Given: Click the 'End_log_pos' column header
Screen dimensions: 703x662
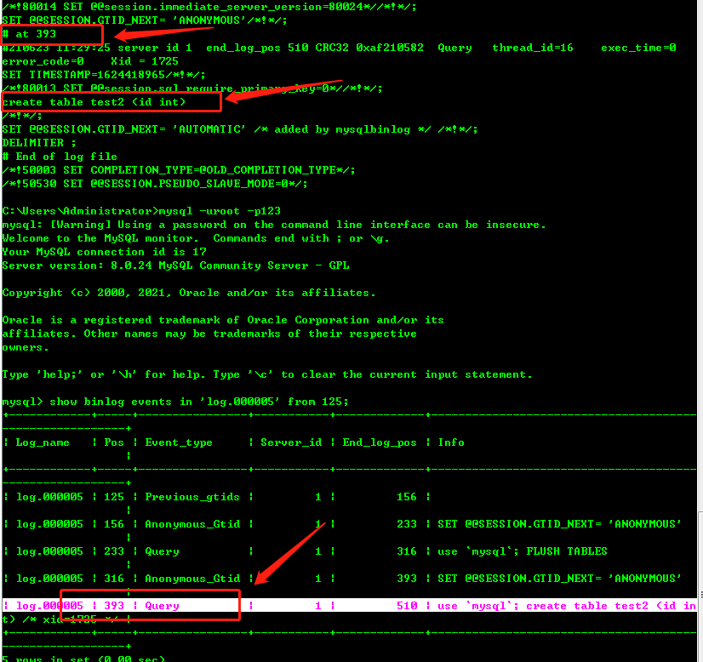Looking at the screenshot, I should point(380,442).
